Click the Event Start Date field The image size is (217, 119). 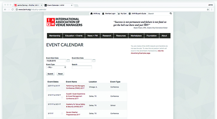click(56, 61)
